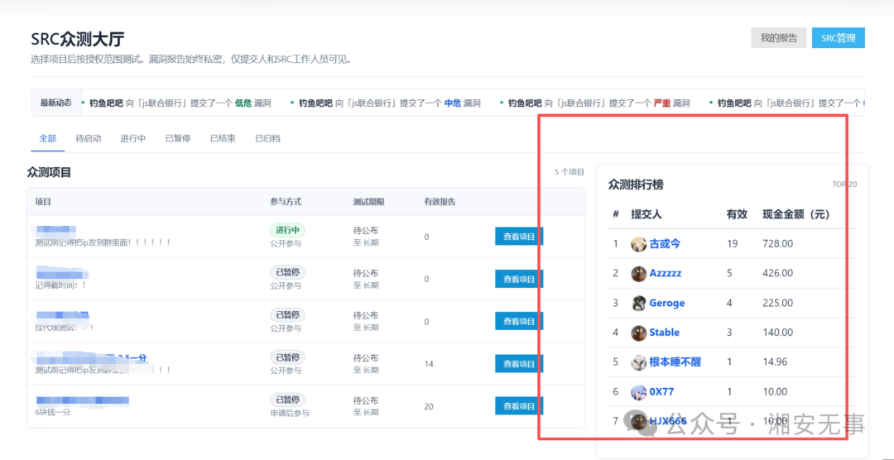Click Geroge's avatar icon
This screenshot has height=460, width=894.
point(638,304)
